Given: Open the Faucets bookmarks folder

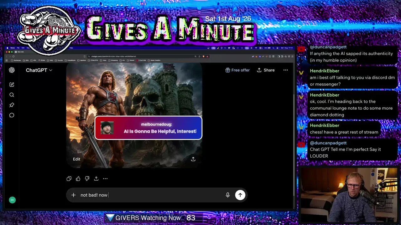Looking at the screenshot, I should pos(59,60).
